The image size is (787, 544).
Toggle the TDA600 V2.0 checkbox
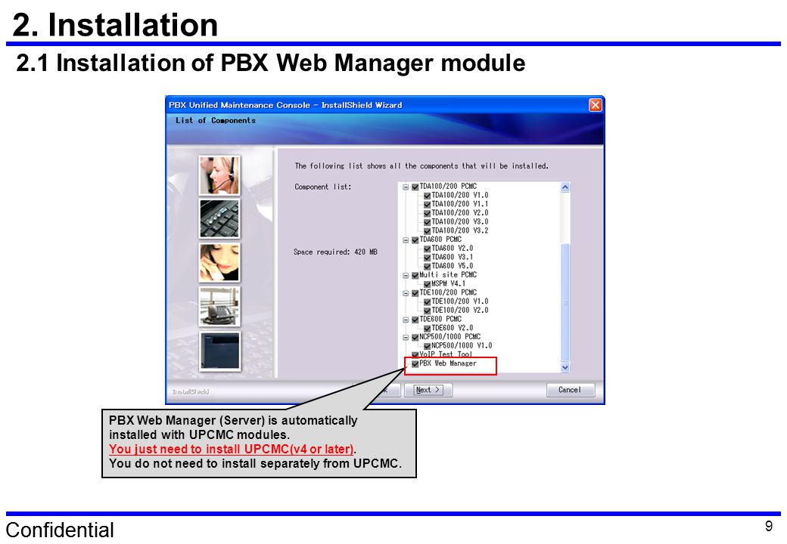click(x=427, y=249)
